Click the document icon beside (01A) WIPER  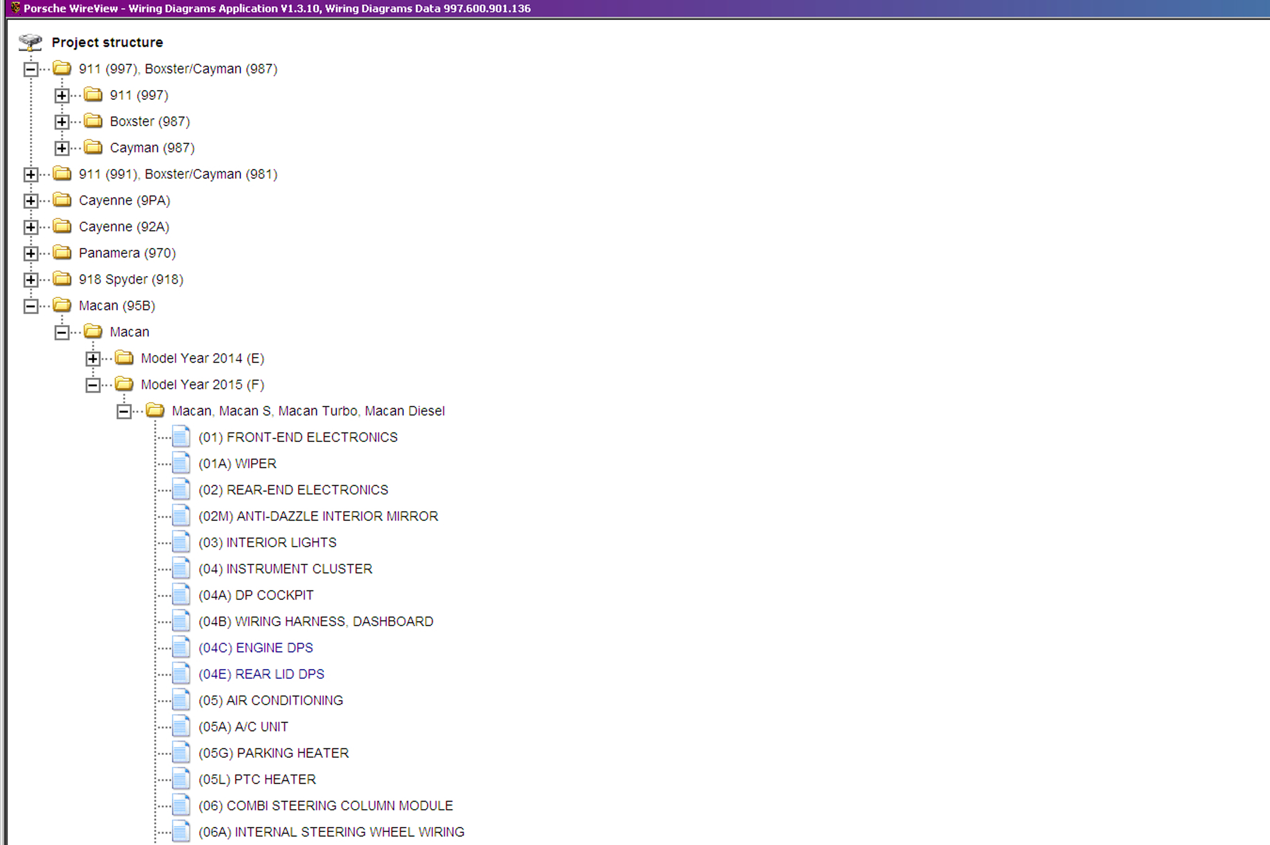coord(181,463)
